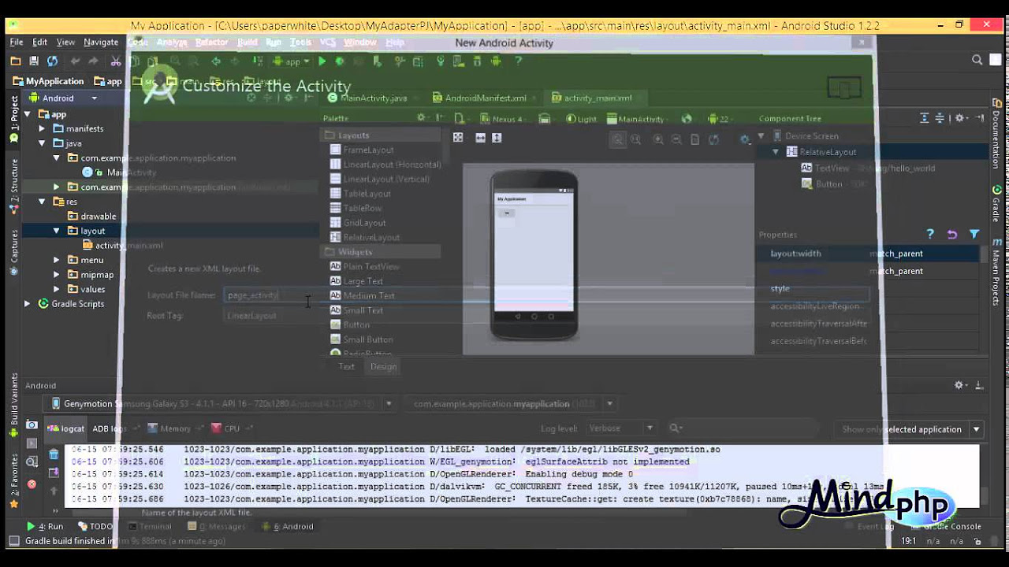This screenshot has height=567, width=1009.
Task: Collapse the java folder node
Action: click(42, 143)
